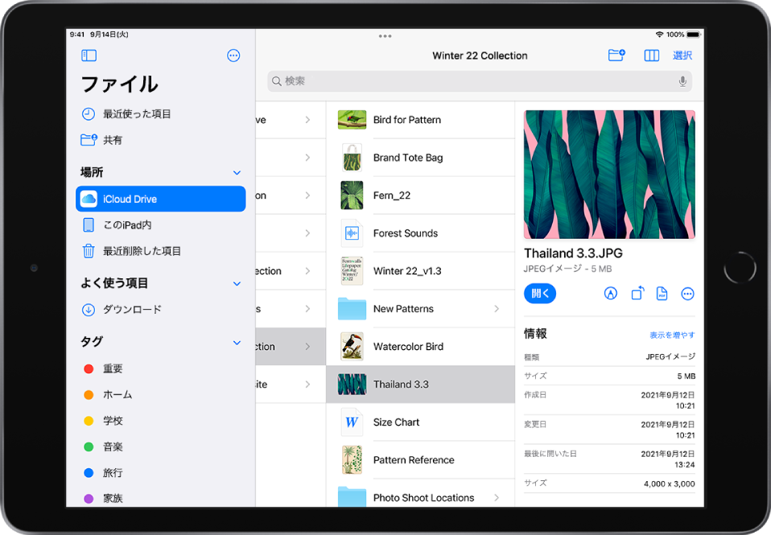
Task: Tap the convert to PDF icon
Action: [x=662, y=294]
